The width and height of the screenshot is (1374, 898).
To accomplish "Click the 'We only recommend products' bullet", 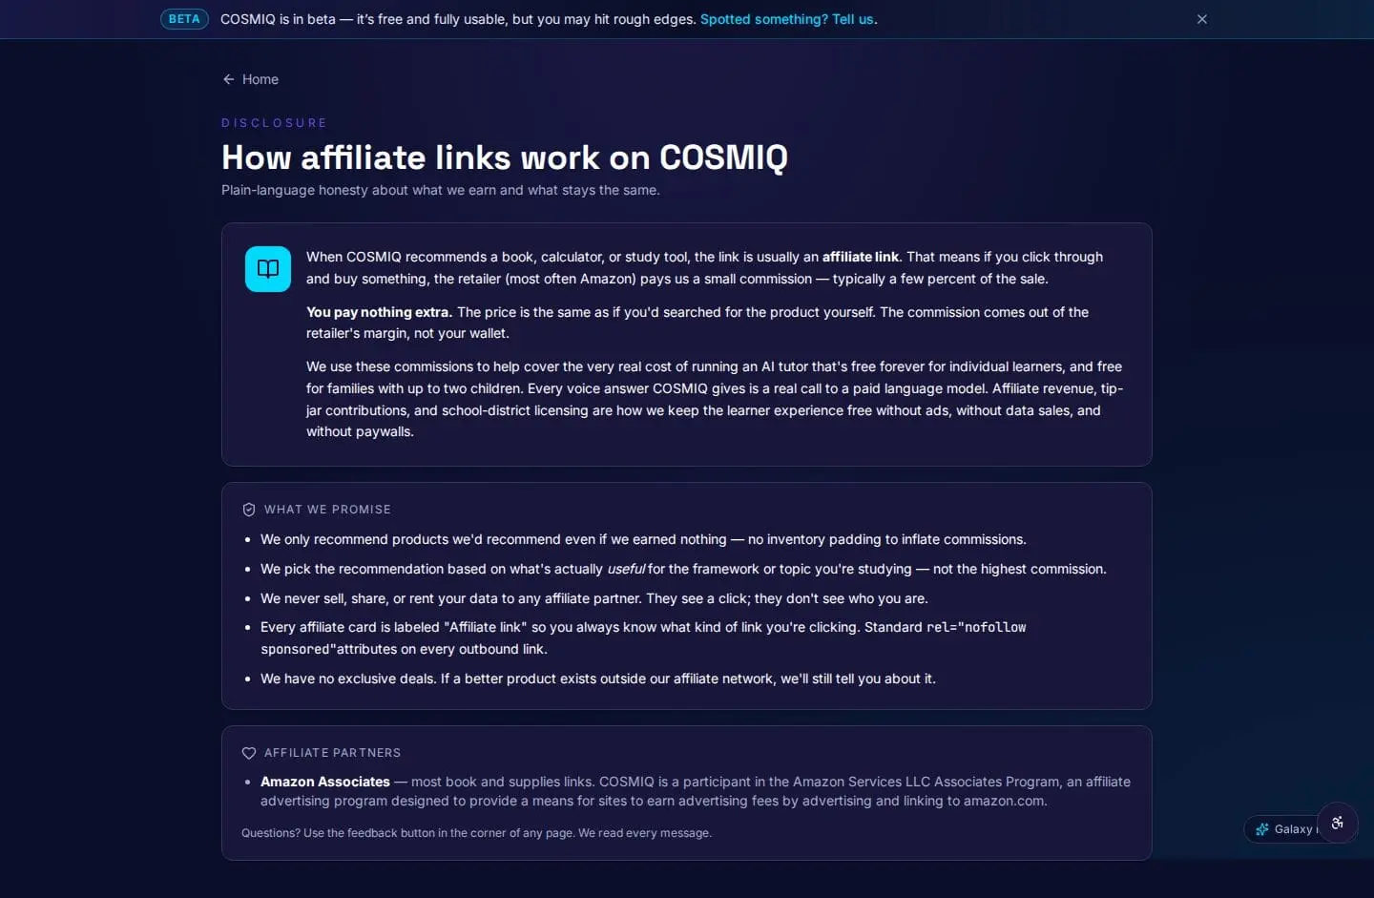I will [643, 539].
